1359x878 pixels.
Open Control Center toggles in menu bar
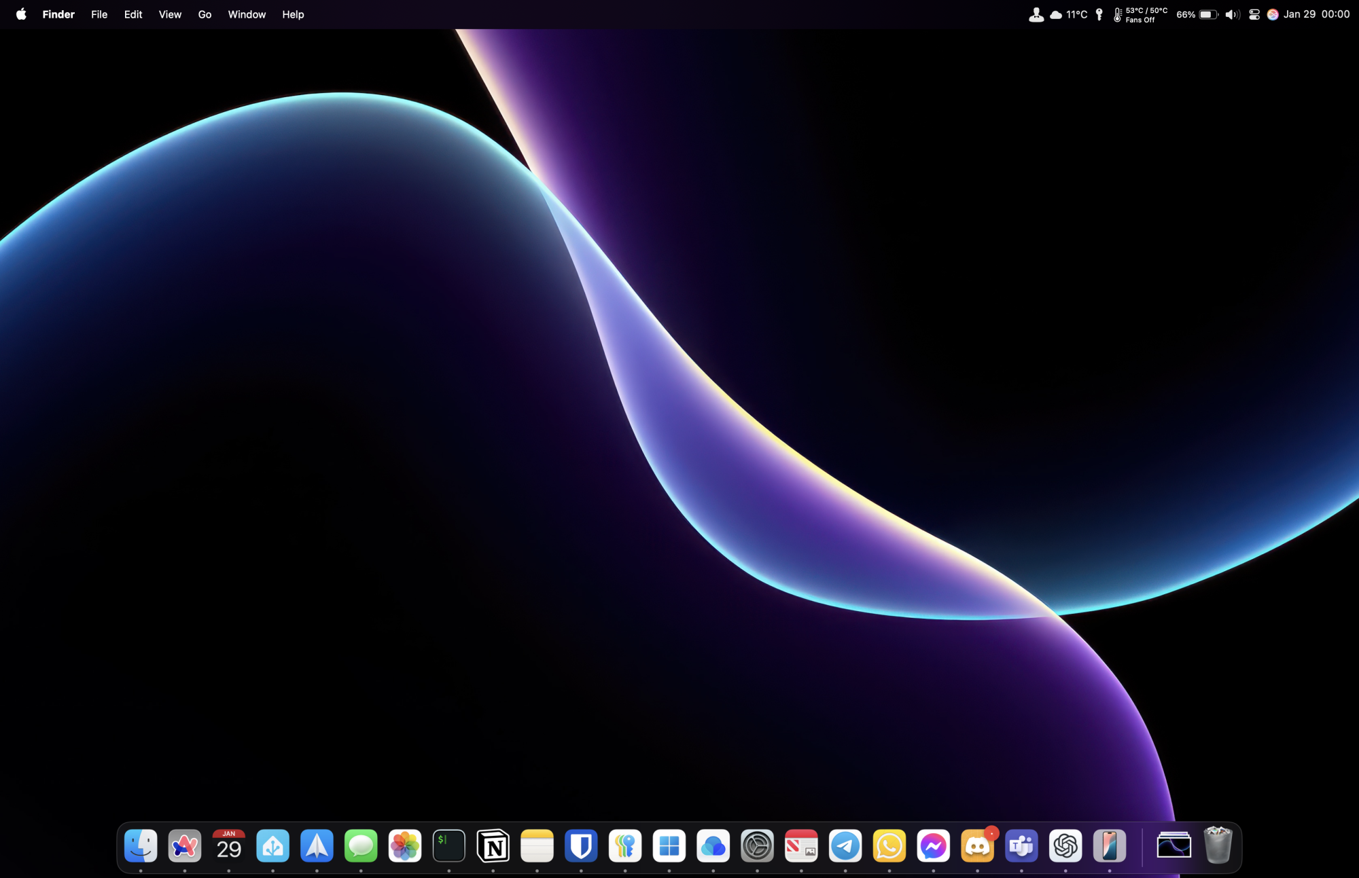point(1254,14)
